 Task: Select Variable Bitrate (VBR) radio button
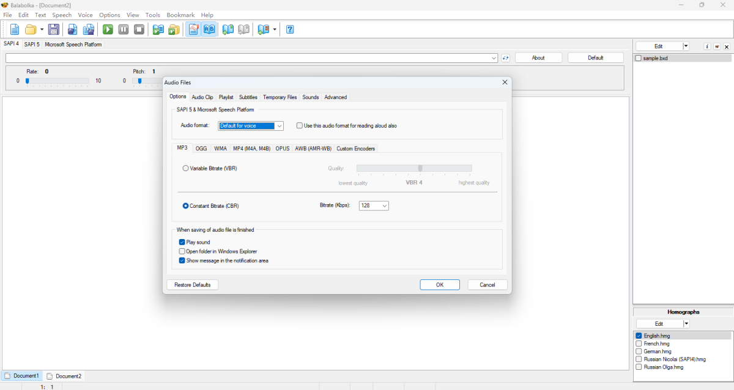click(186, 168)
